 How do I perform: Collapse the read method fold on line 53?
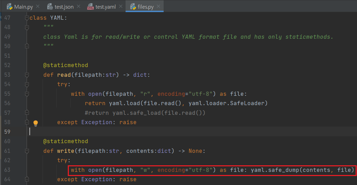[x=27, y=75]
